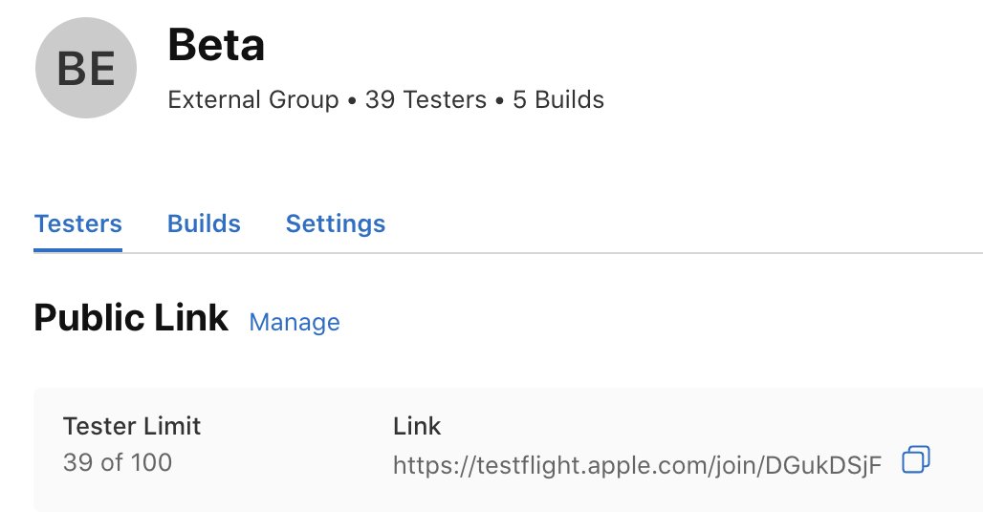Image resolution: width=983 pixels, height=531 pixels.
Task: Select the Testers tab
Action: click(77, 223)
